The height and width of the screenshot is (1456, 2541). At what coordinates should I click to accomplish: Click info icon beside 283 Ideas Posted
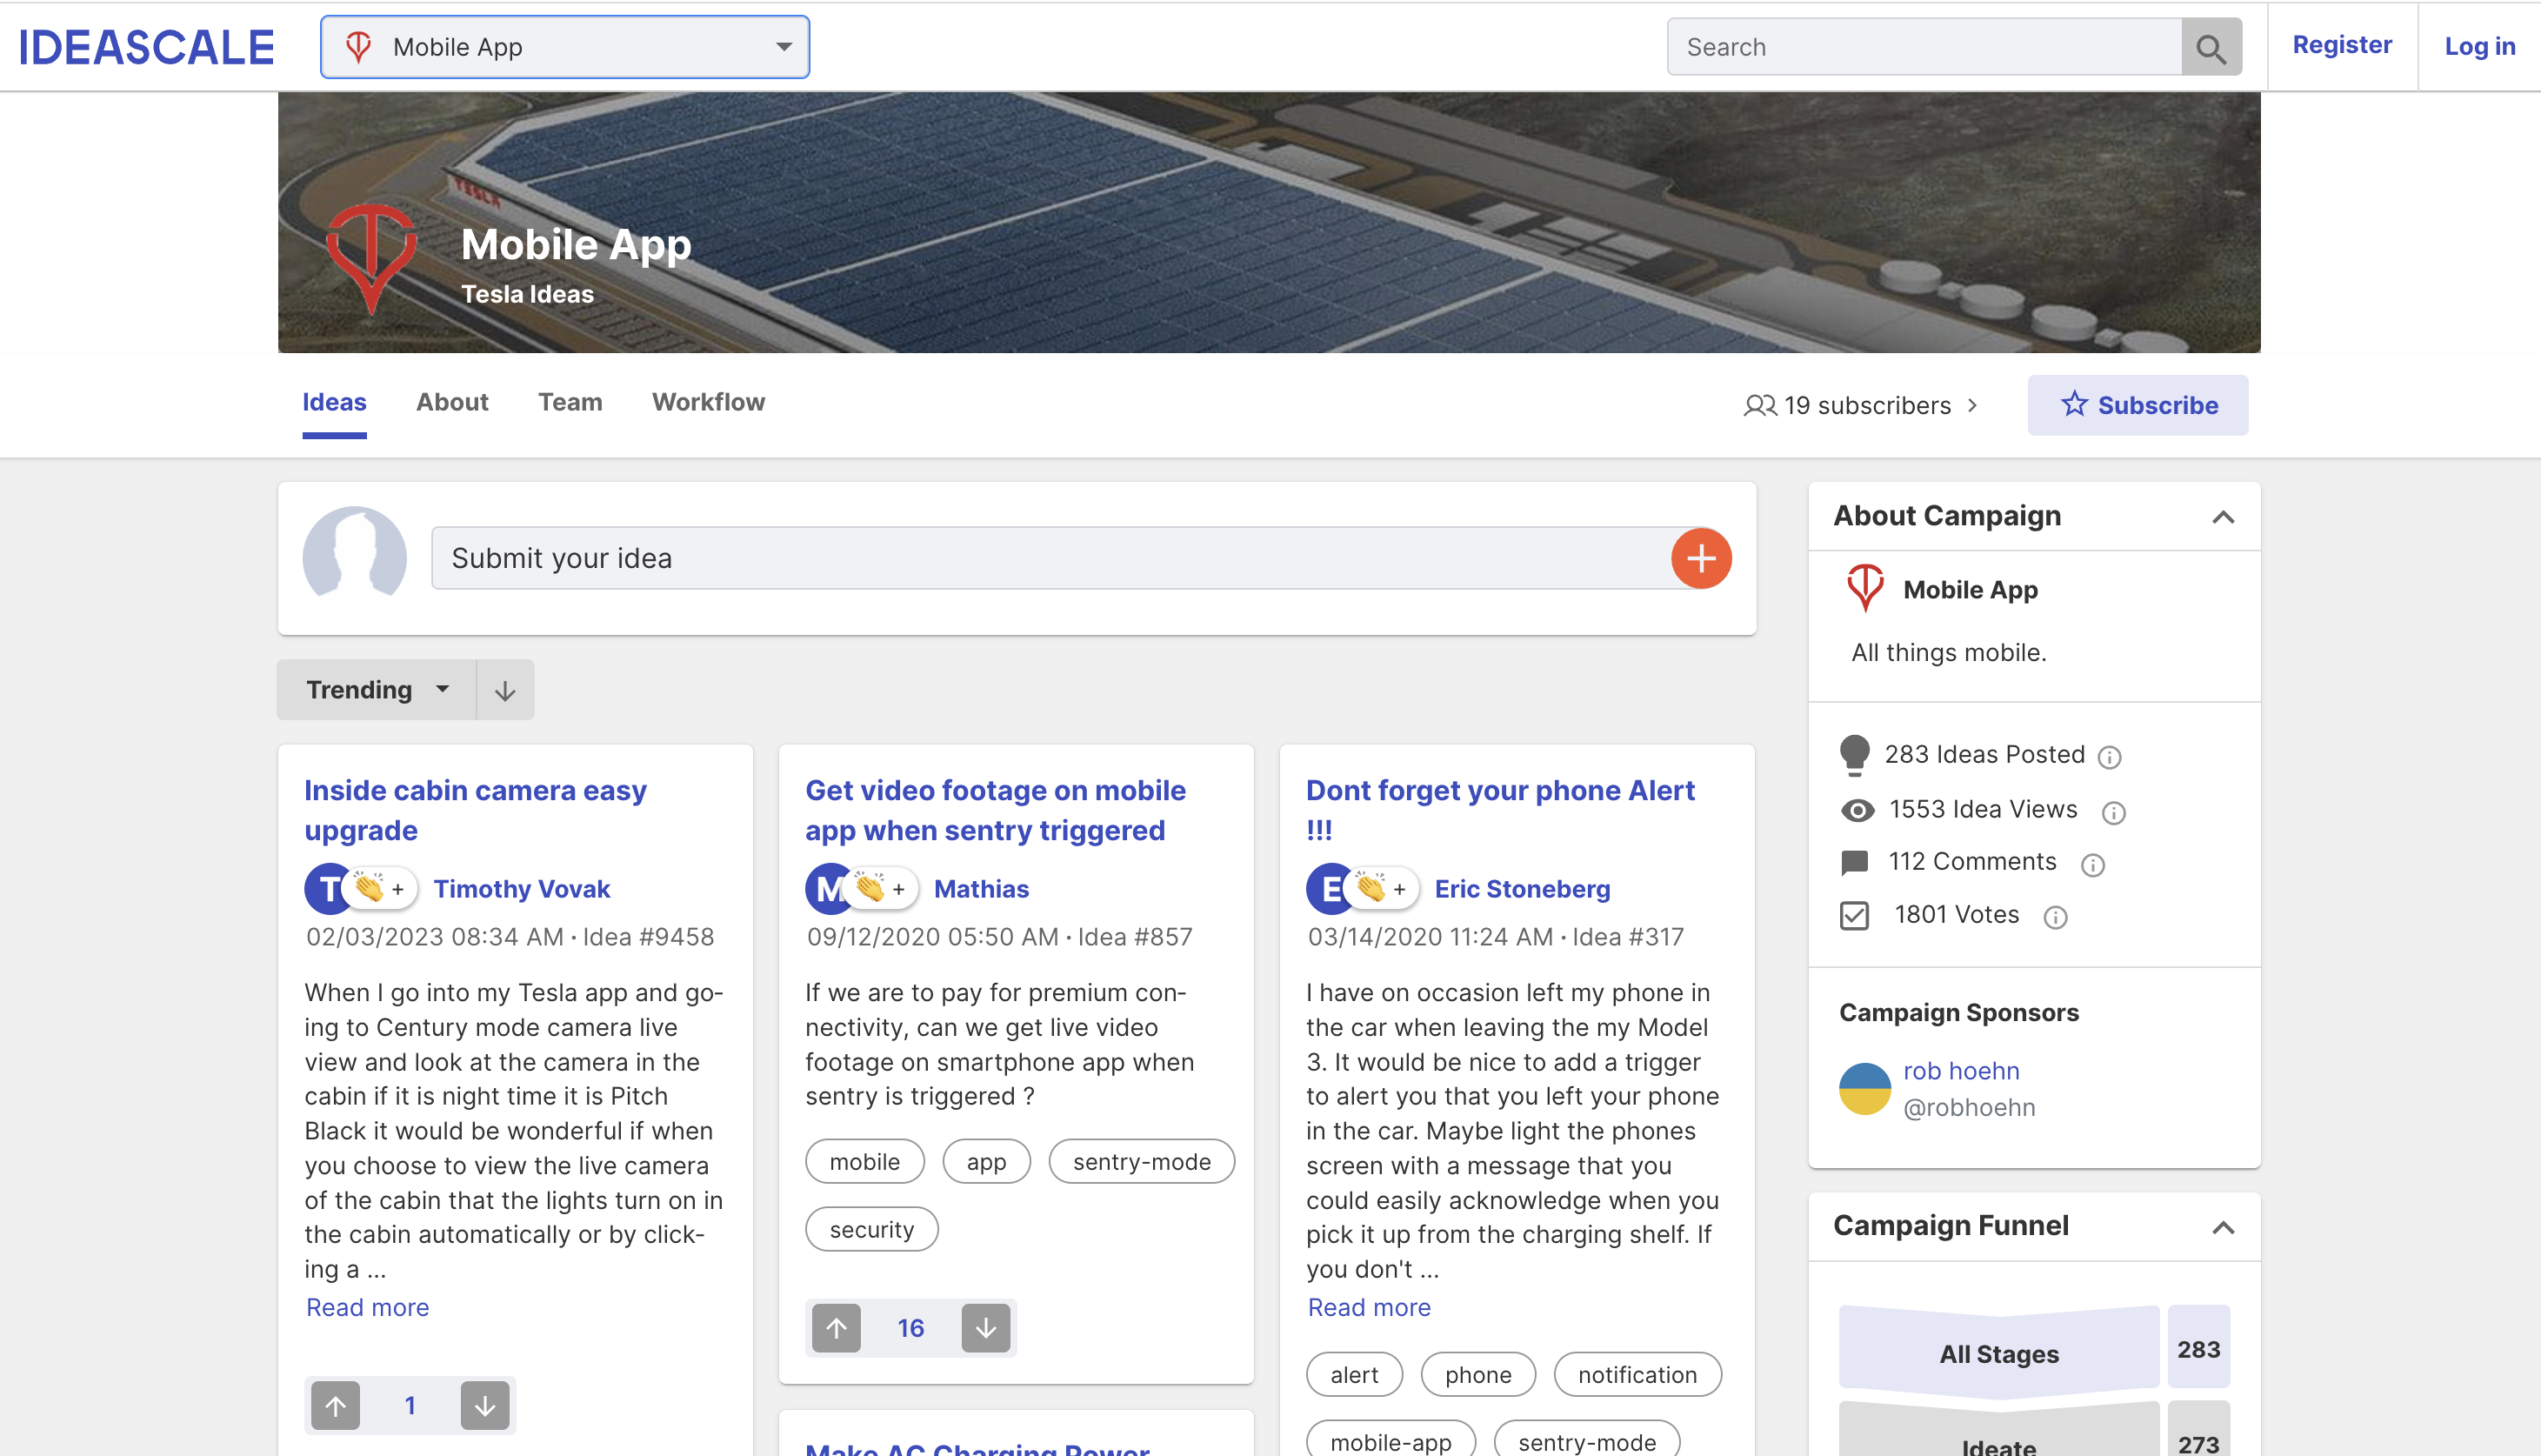(2109, 757)
